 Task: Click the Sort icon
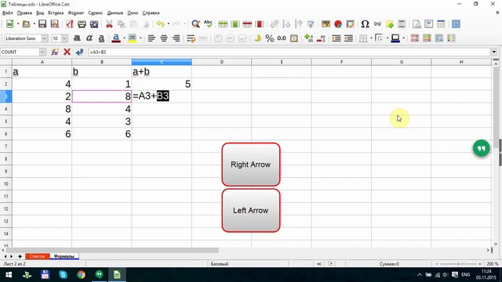pyautogui.click(x=275, y=24)
